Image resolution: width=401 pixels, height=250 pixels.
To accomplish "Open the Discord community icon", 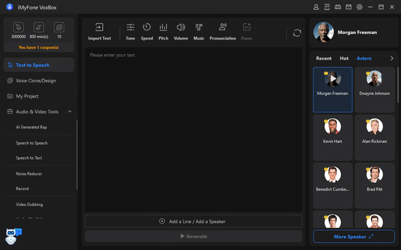I will tap(338, 7).
